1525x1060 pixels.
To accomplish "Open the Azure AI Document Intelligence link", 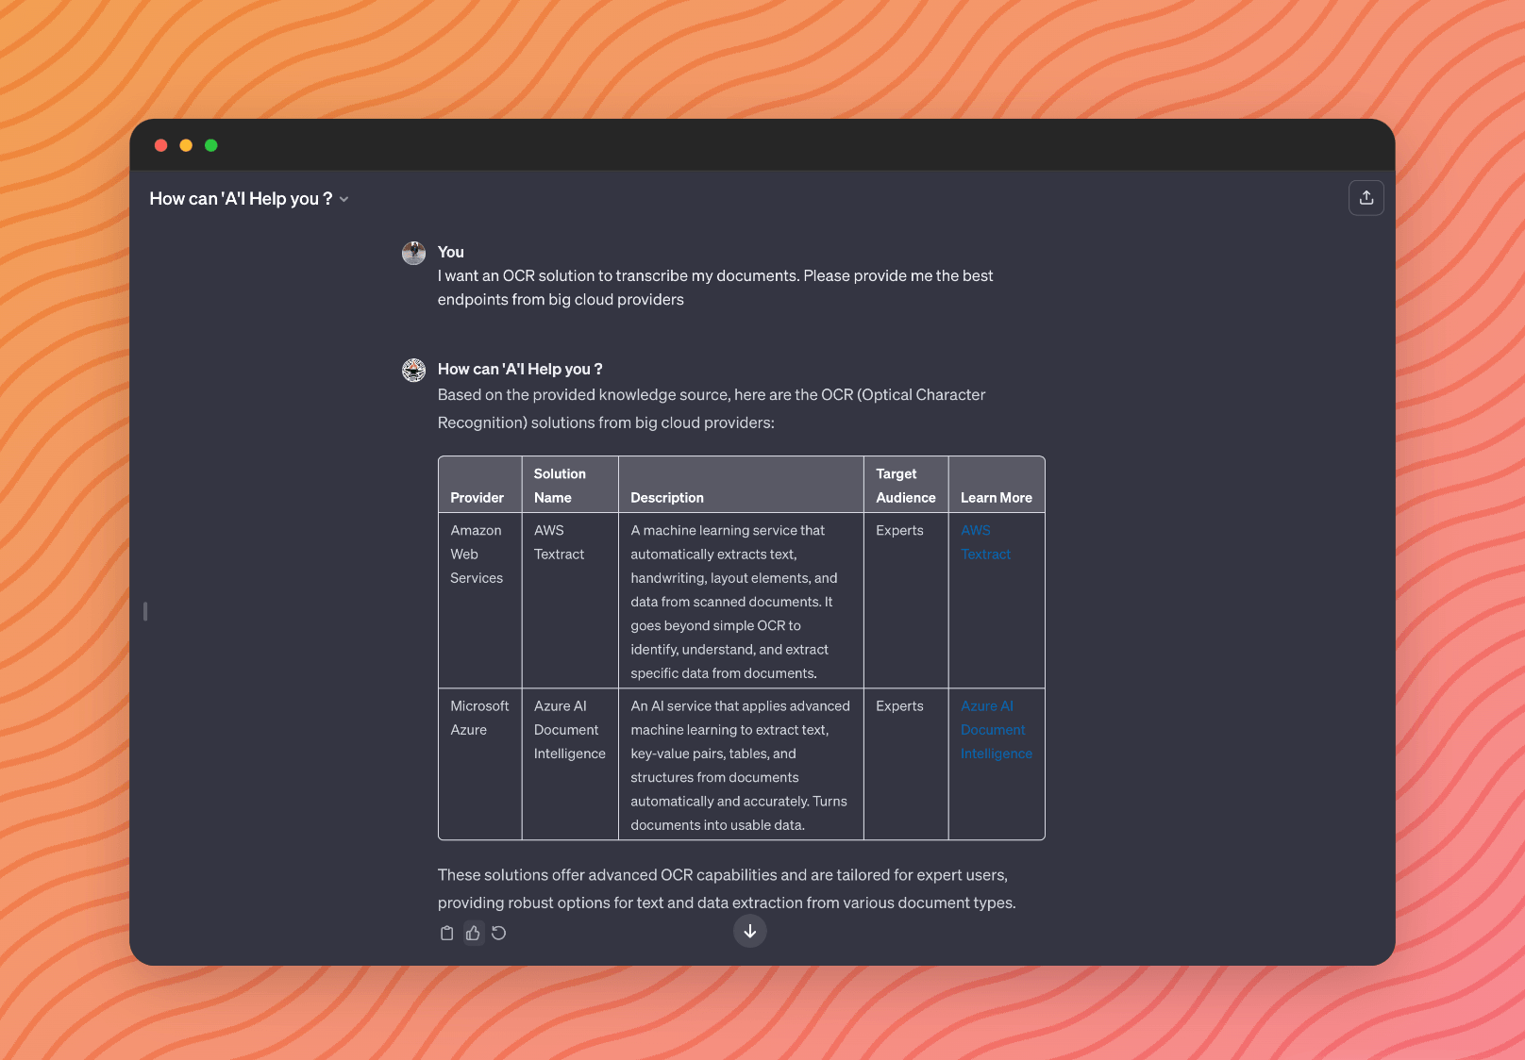I will 996,730.
